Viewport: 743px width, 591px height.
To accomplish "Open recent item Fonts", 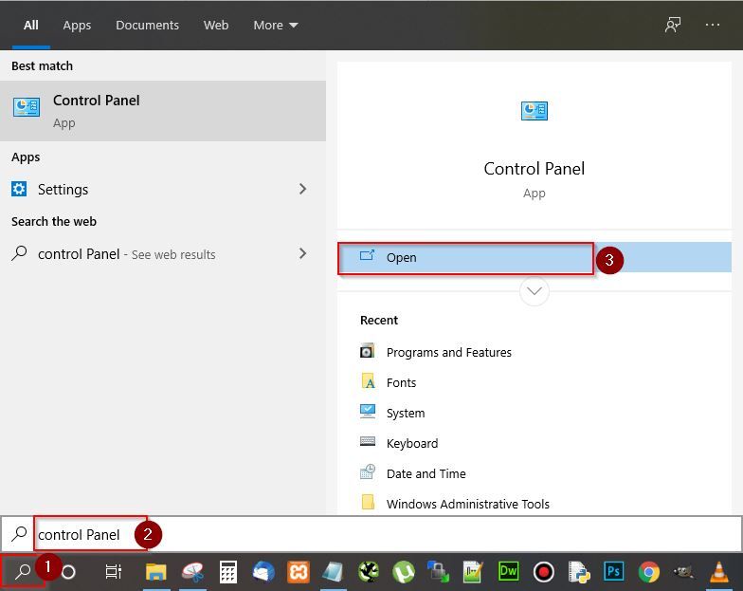I will (x=401, y=383).
